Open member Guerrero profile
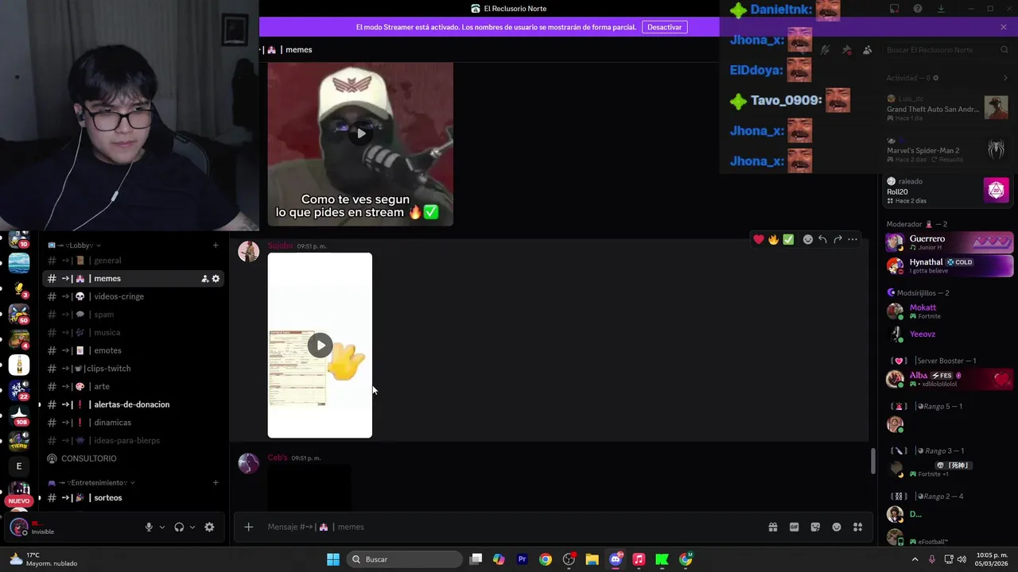Viewport: 1018px width, 572px height. pos(950,242)
